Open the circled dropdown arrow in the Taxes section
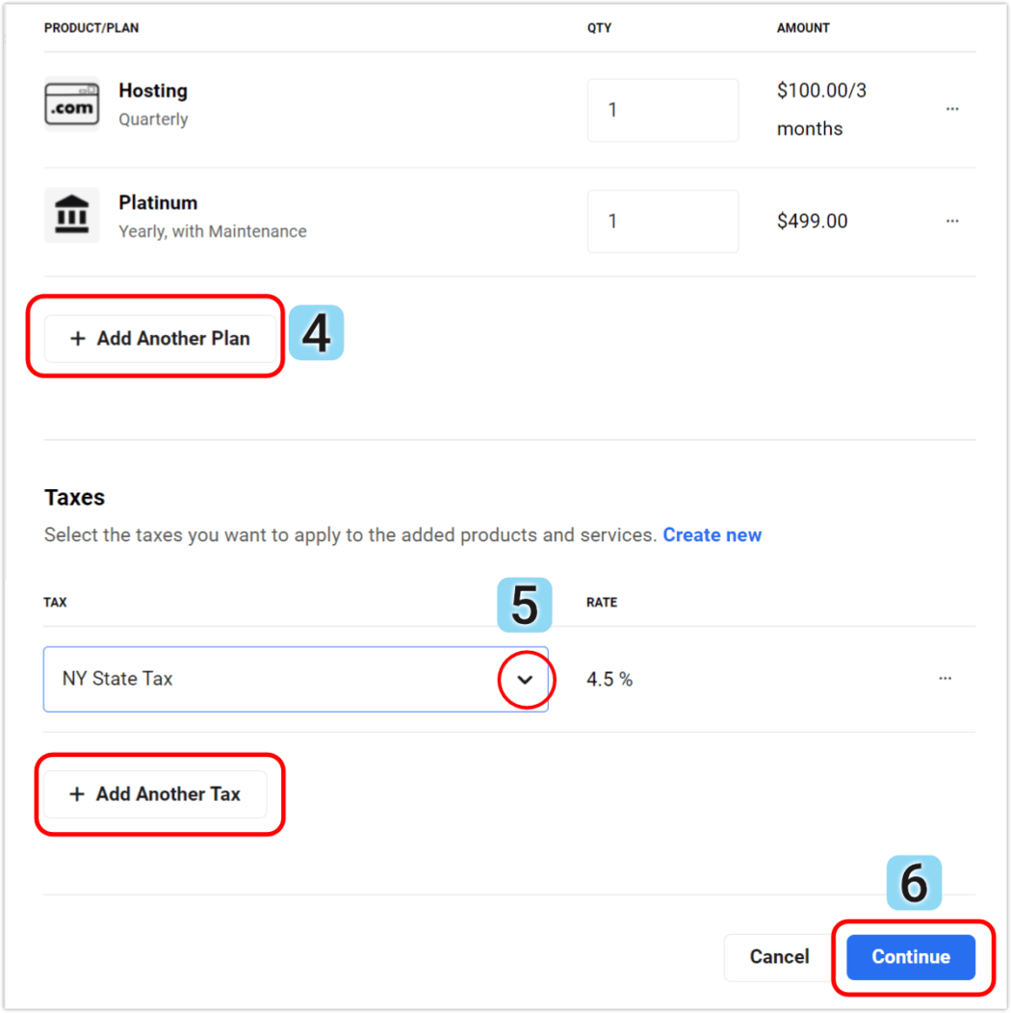This screenshot has height=1013, width=1011. [x=526, y=680]
